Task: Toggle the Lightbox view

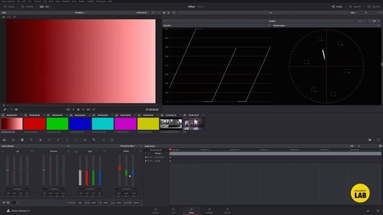Action: (373, 7)
